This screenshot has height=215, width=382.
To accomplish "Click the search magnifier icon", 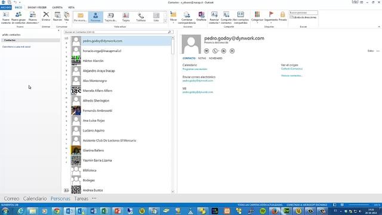I will (170, 32).
